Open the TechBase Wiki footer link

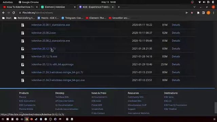click(x=62, y=97)
